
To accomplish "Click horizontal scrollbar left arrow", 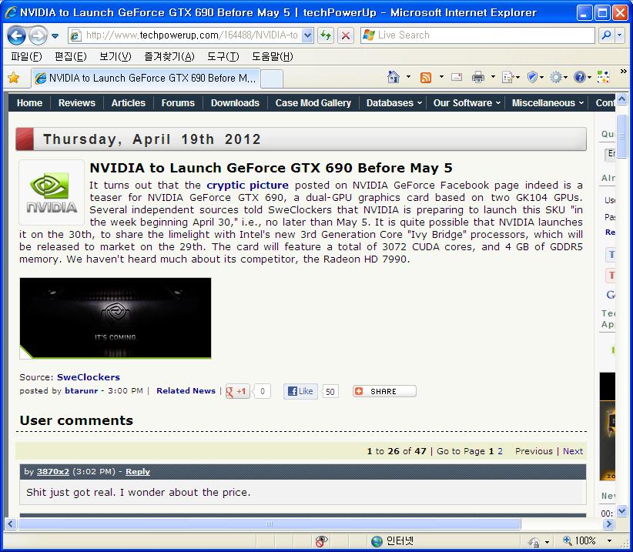I will 11,524.
